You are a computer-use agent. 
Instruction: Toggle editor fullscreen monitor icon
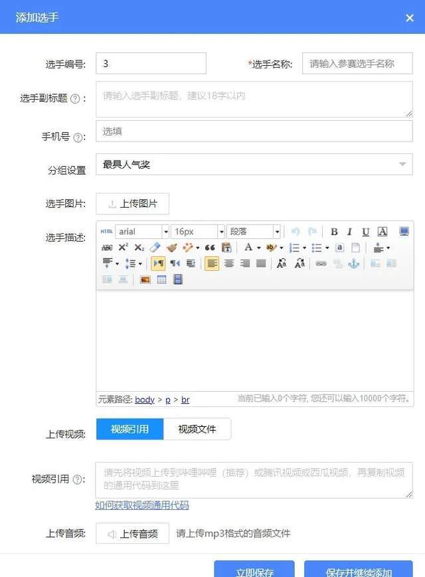pyautogui.click(x=404, y=232)
